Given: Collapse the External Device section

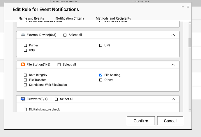Looking at the screenshot, I should 173,35.
